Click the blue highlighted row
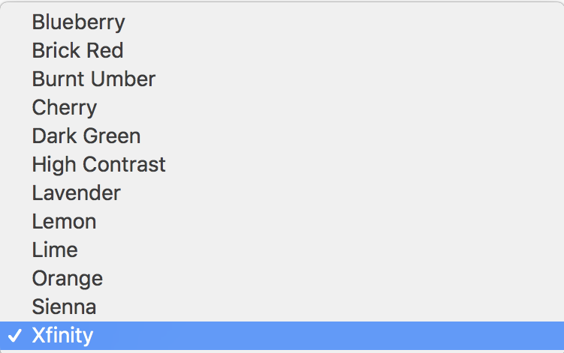 coord(282,335)
